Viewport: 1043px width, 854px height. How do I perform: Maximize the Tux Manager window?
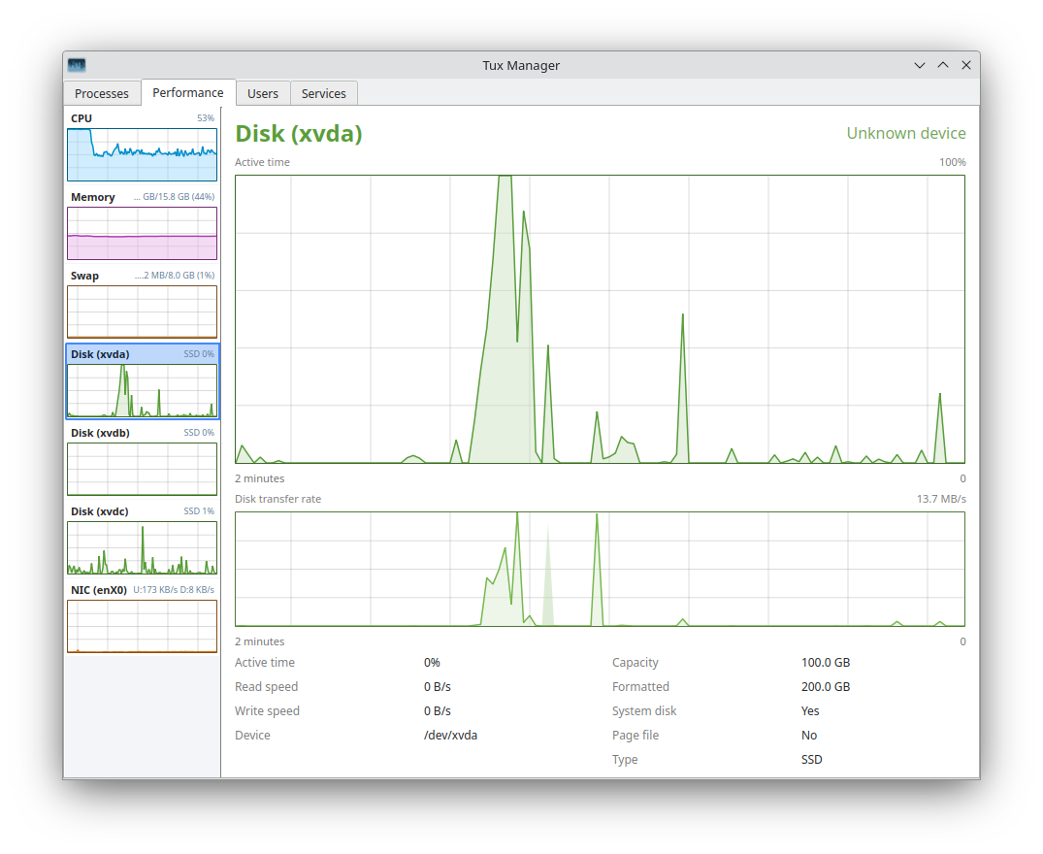point(942,65)
